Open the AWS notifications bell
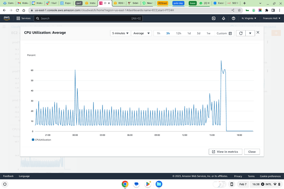 (223, 18)
